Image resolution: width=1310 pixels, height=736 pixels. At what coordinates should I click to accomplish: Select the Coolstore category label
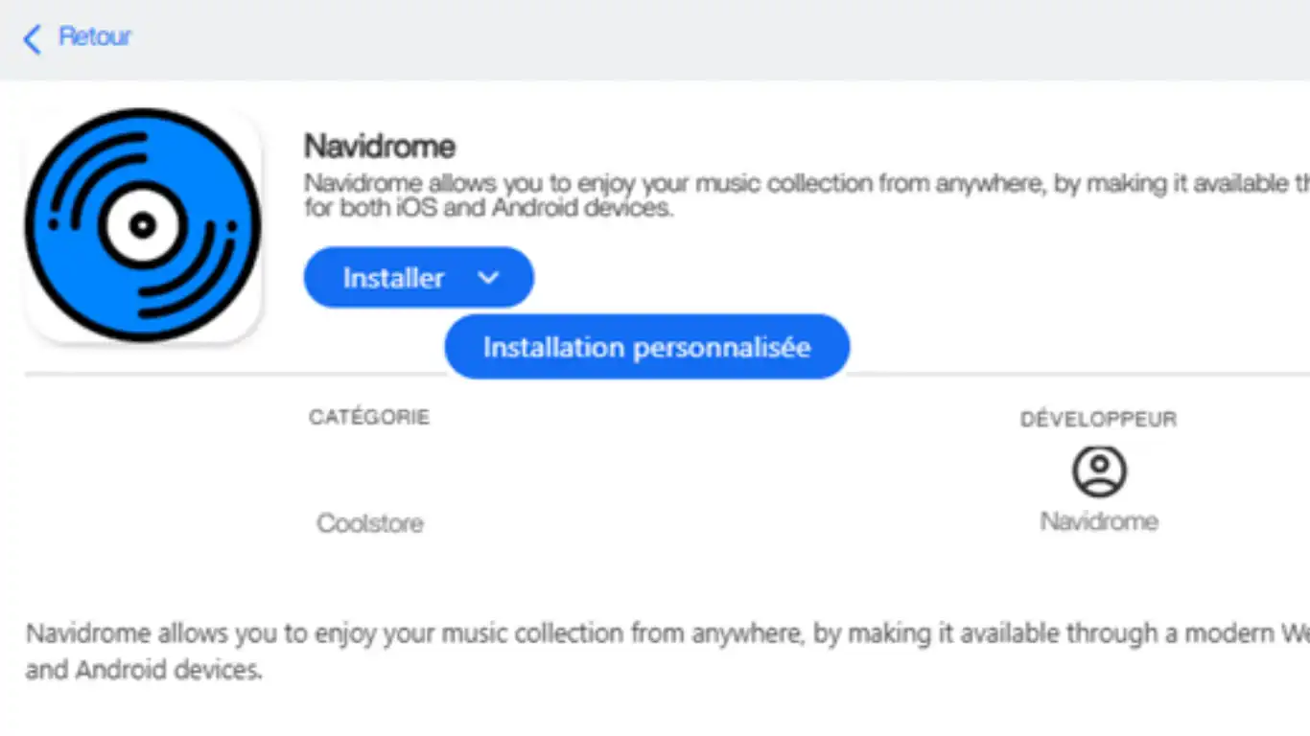[369, 523]
